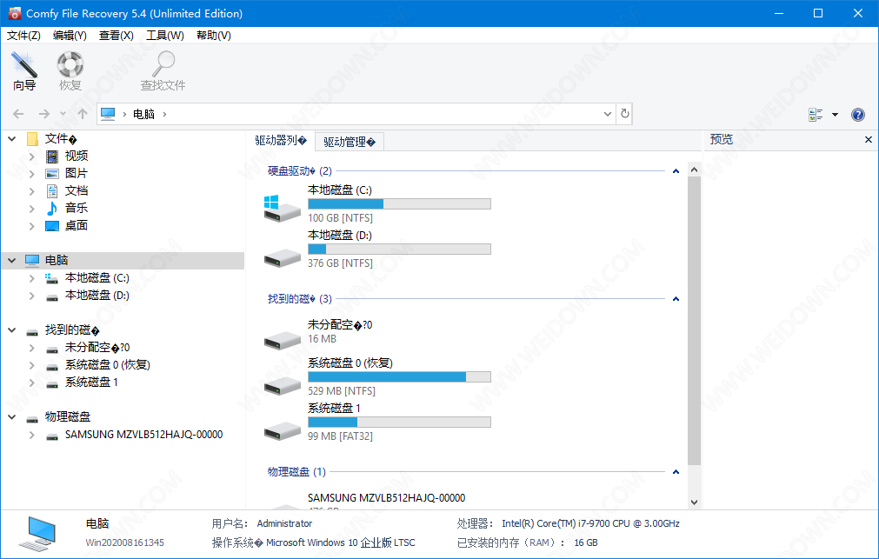
Task: Select 未分配空 in left tree
Action: [x=97, y=347]
